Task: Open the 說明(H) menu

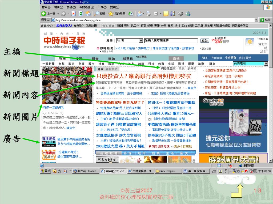Action: [115, 7]
